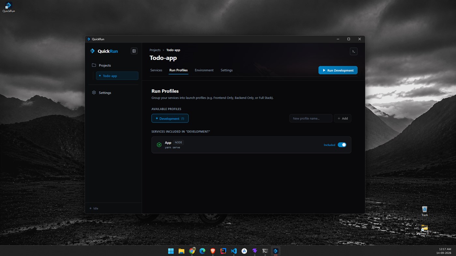The height and width of the screenshot is (256, 456).
Task: Open Visual Studio Code from taskbar
Action: pos(234,251)
